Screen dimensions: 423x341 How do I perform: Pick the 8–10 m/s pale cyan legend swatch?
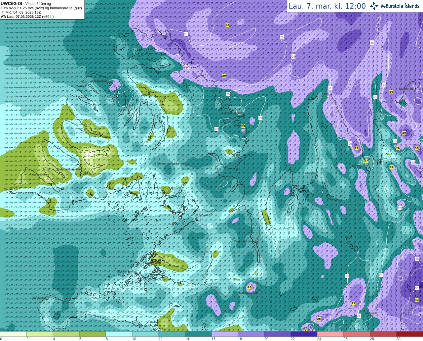(x=119, y=334)
